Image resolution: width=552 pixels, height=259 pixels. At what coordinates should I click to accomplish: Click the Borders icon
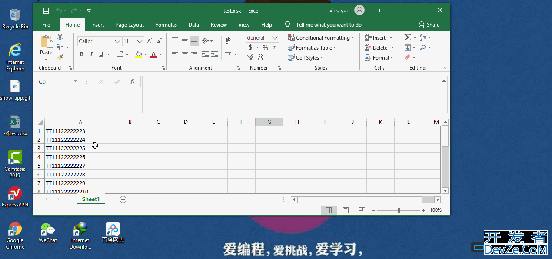(x=119, y=54)
